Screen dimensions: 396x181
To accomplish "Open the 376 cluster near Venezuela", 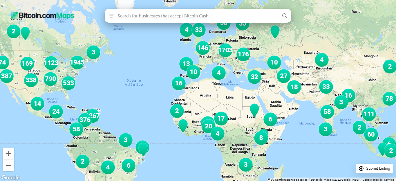I will [x=85, y=120].
